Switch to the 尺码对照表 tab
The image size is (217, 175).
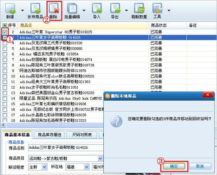(x=82, y=135)
